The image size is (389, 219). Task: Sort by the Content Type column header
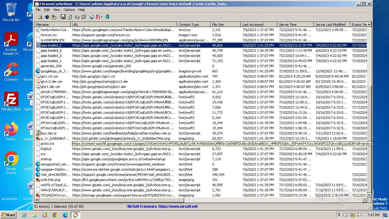click(x=194, y=25)
